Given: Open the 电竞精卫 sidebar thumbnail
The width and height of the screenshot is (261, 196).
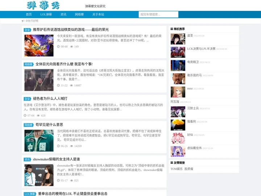Looking at the screenshot, I should pyautogui.click(x=178, y=65).
